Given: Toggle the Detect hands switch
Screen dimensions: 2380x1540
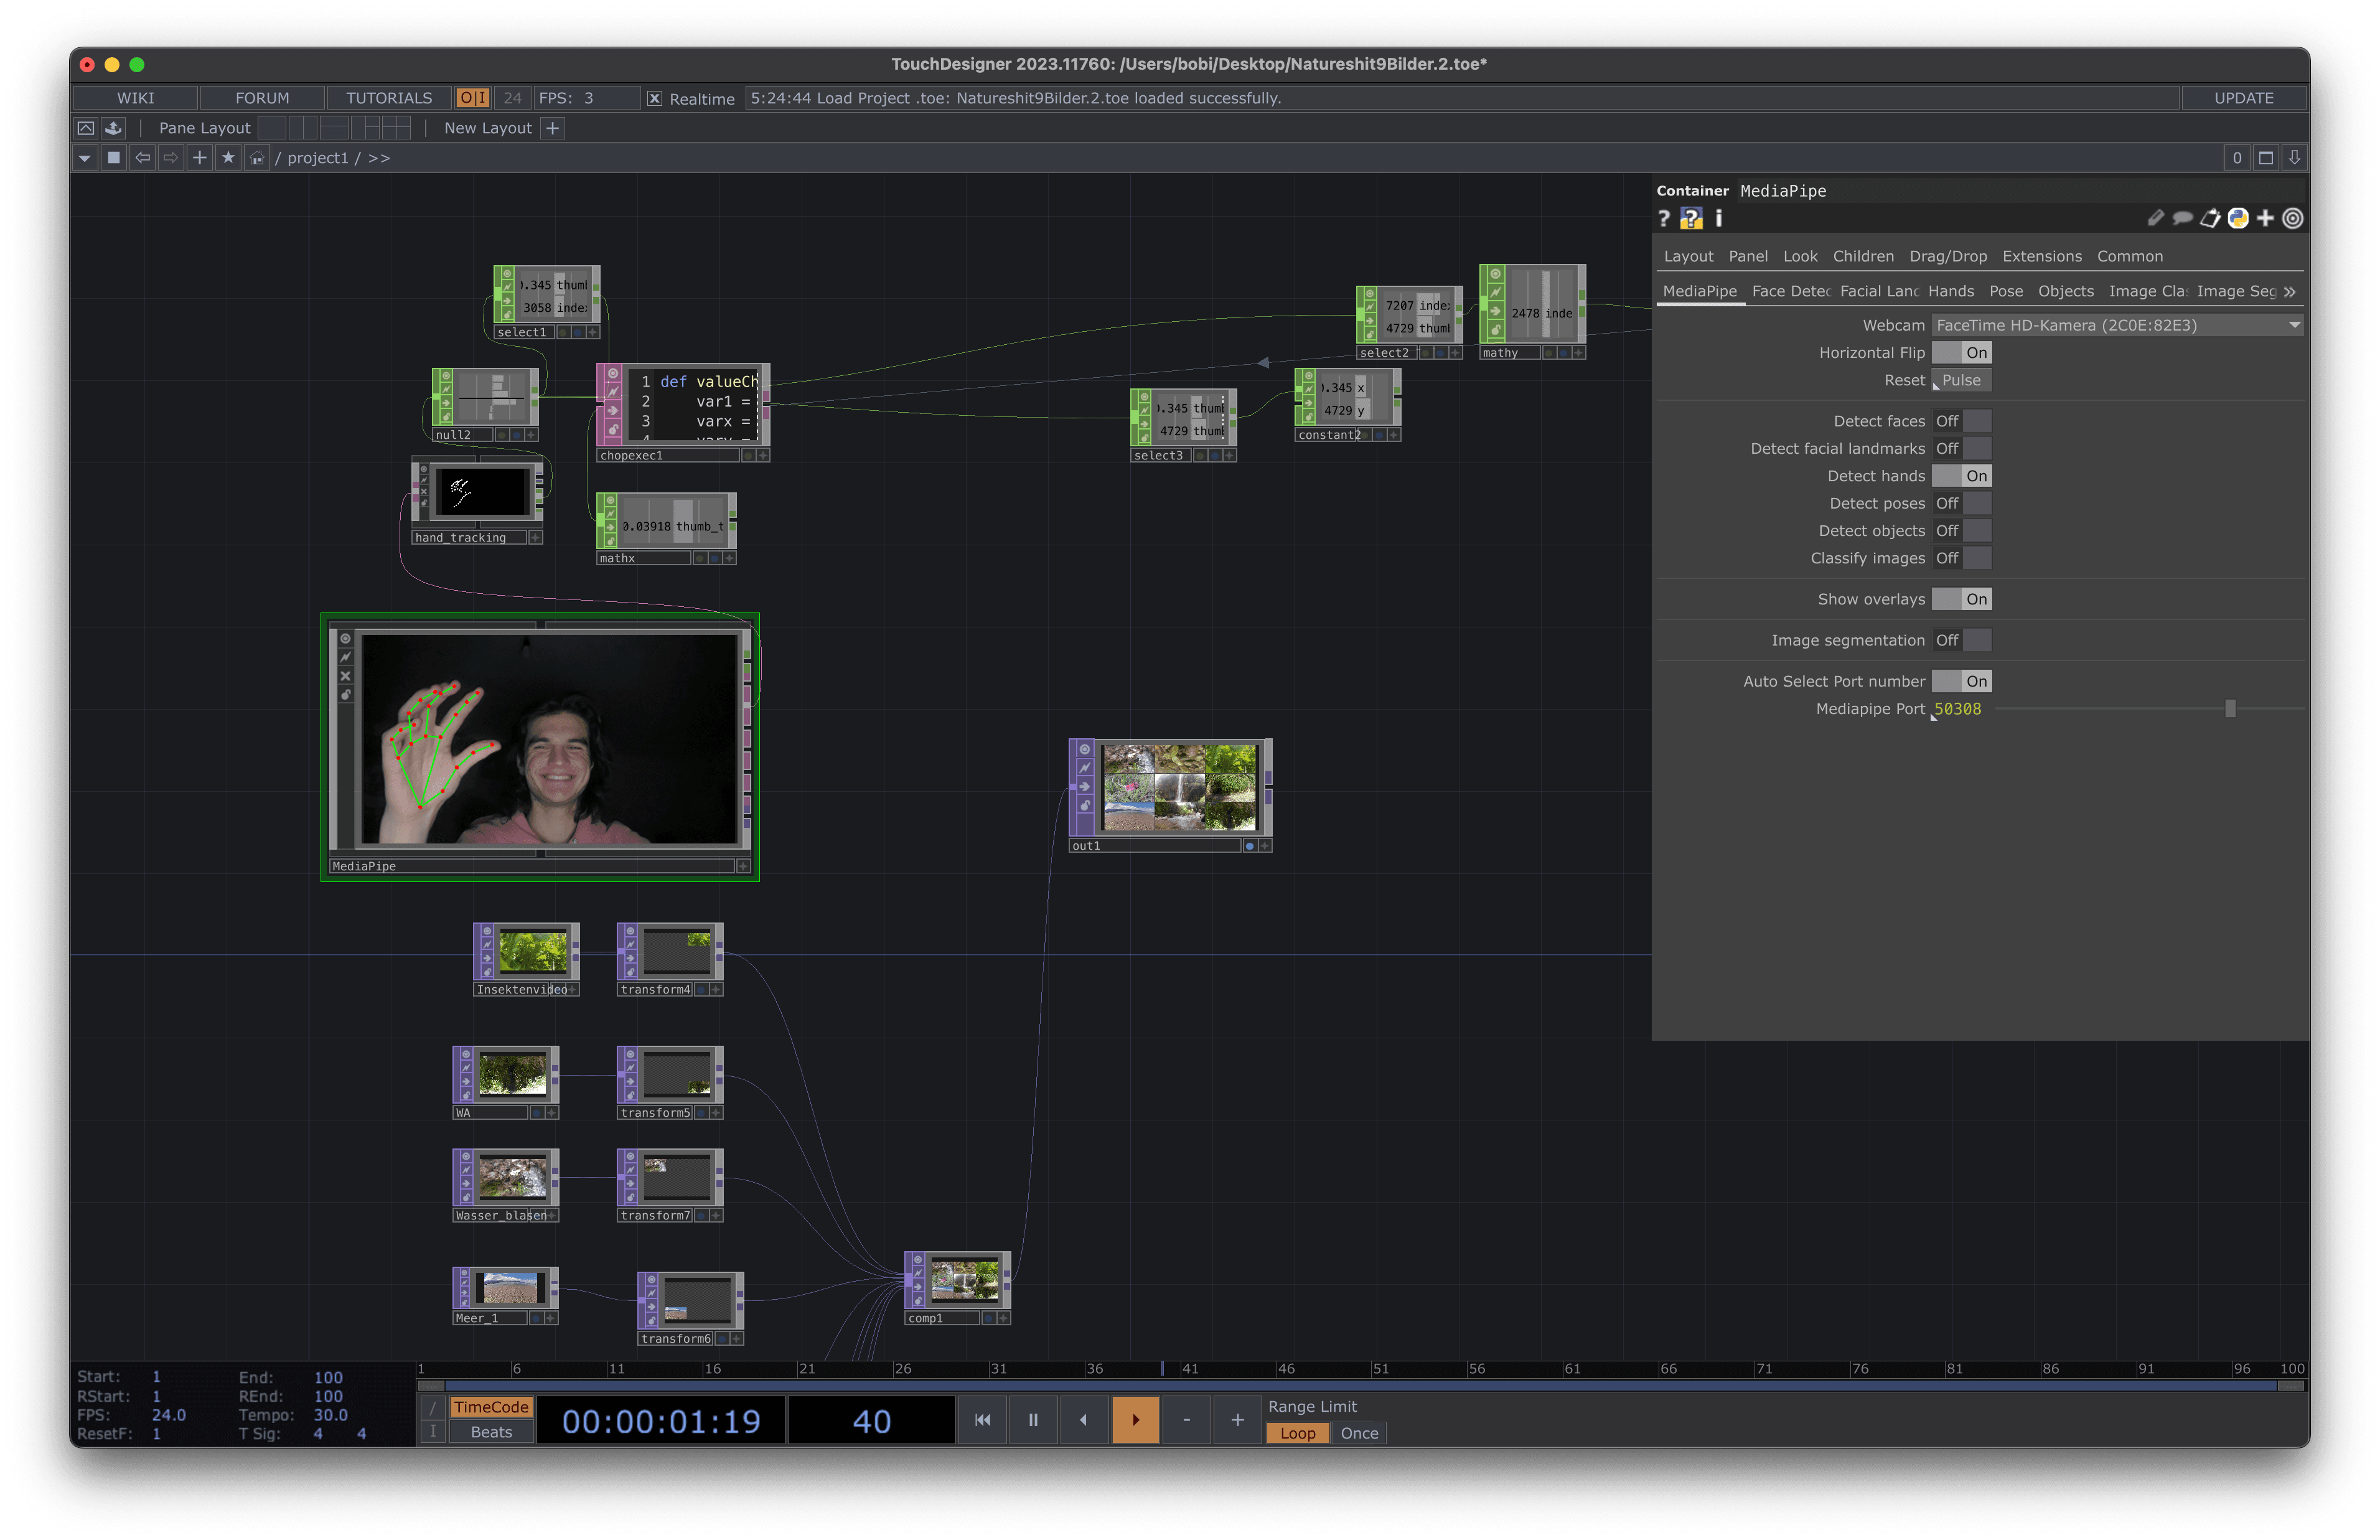Looking at the screenshot, I should [x=1961, y=476].
